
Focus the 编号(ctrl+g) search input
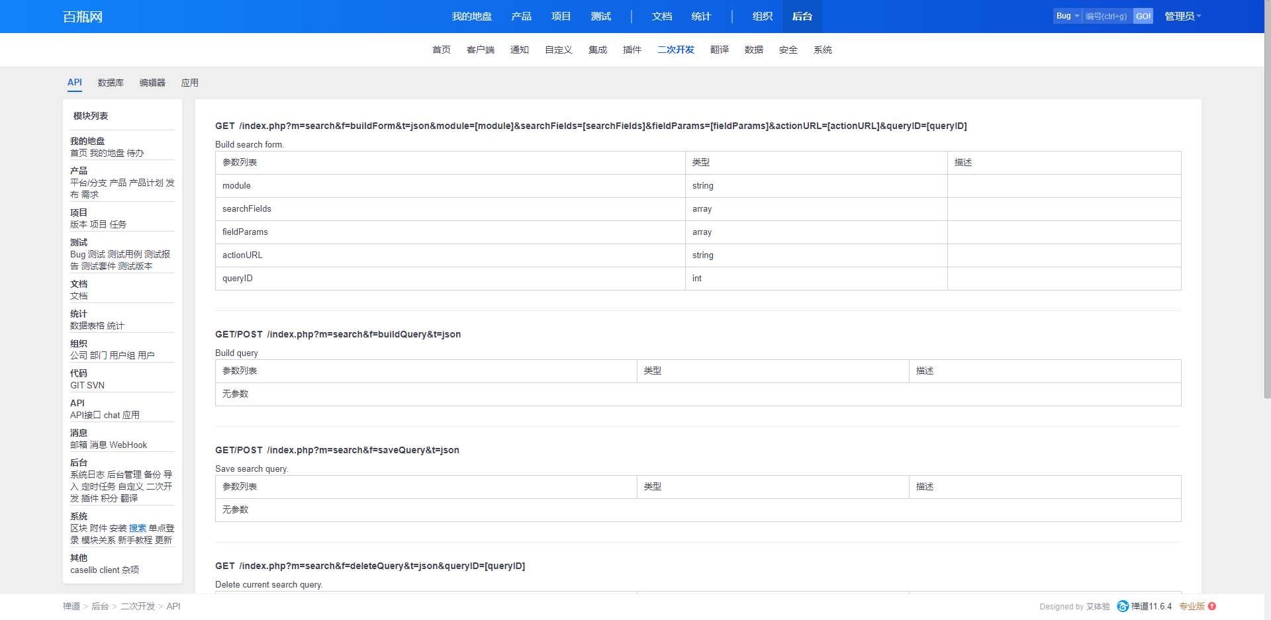coord(1107,16)
